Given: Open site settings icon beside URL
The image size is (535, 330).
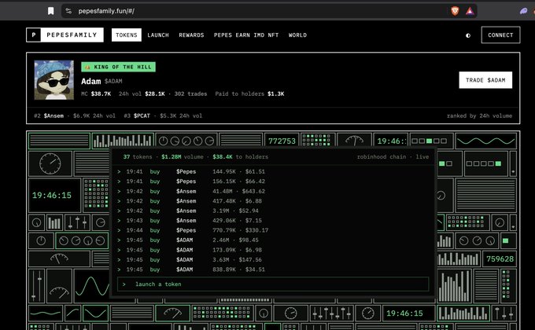Looking at the screenshot, I should click(68, 11).
